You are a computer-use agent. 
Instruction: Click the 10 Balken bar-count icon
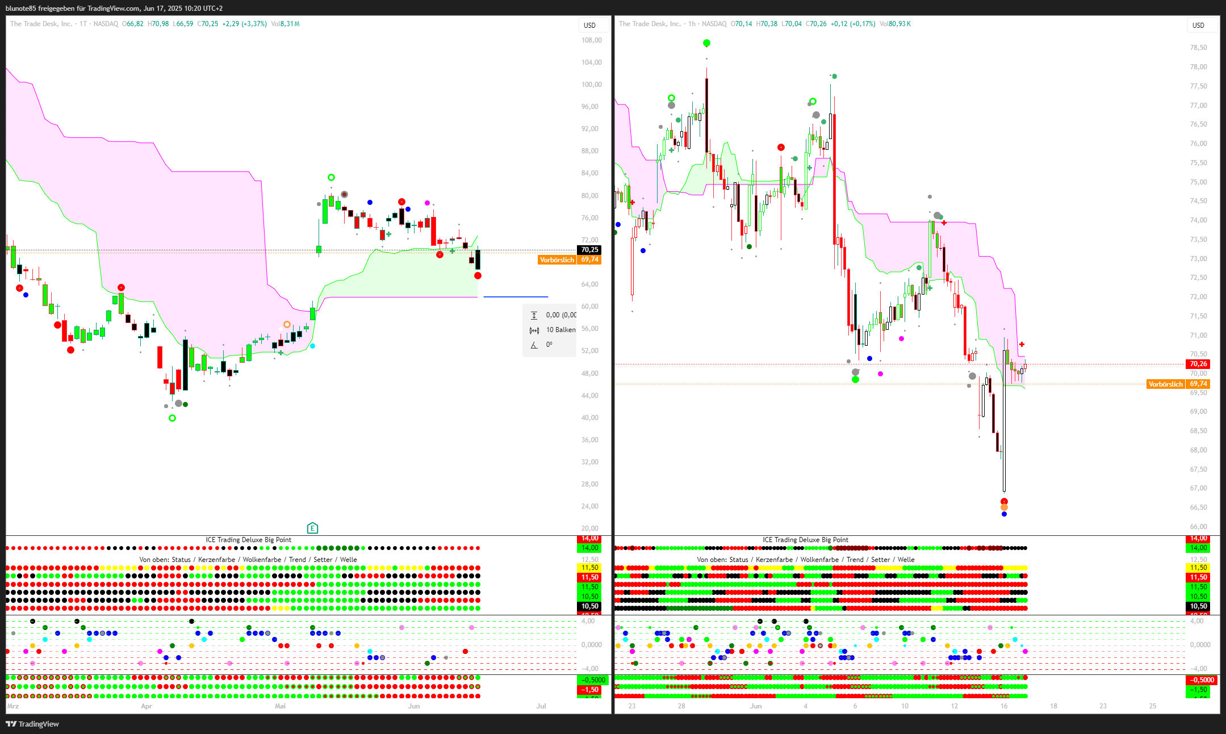click(534, 330)
